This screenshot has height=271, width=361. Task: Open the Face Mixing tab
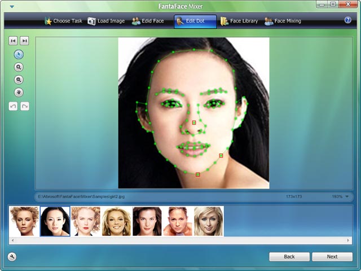pos(283,21)
